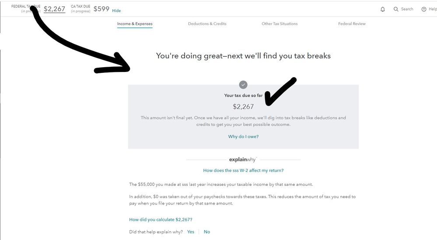Collapse 'How does the sss W-2 affect my return?'
Screen dimensions: 437x240
click(x=243, y=171)
